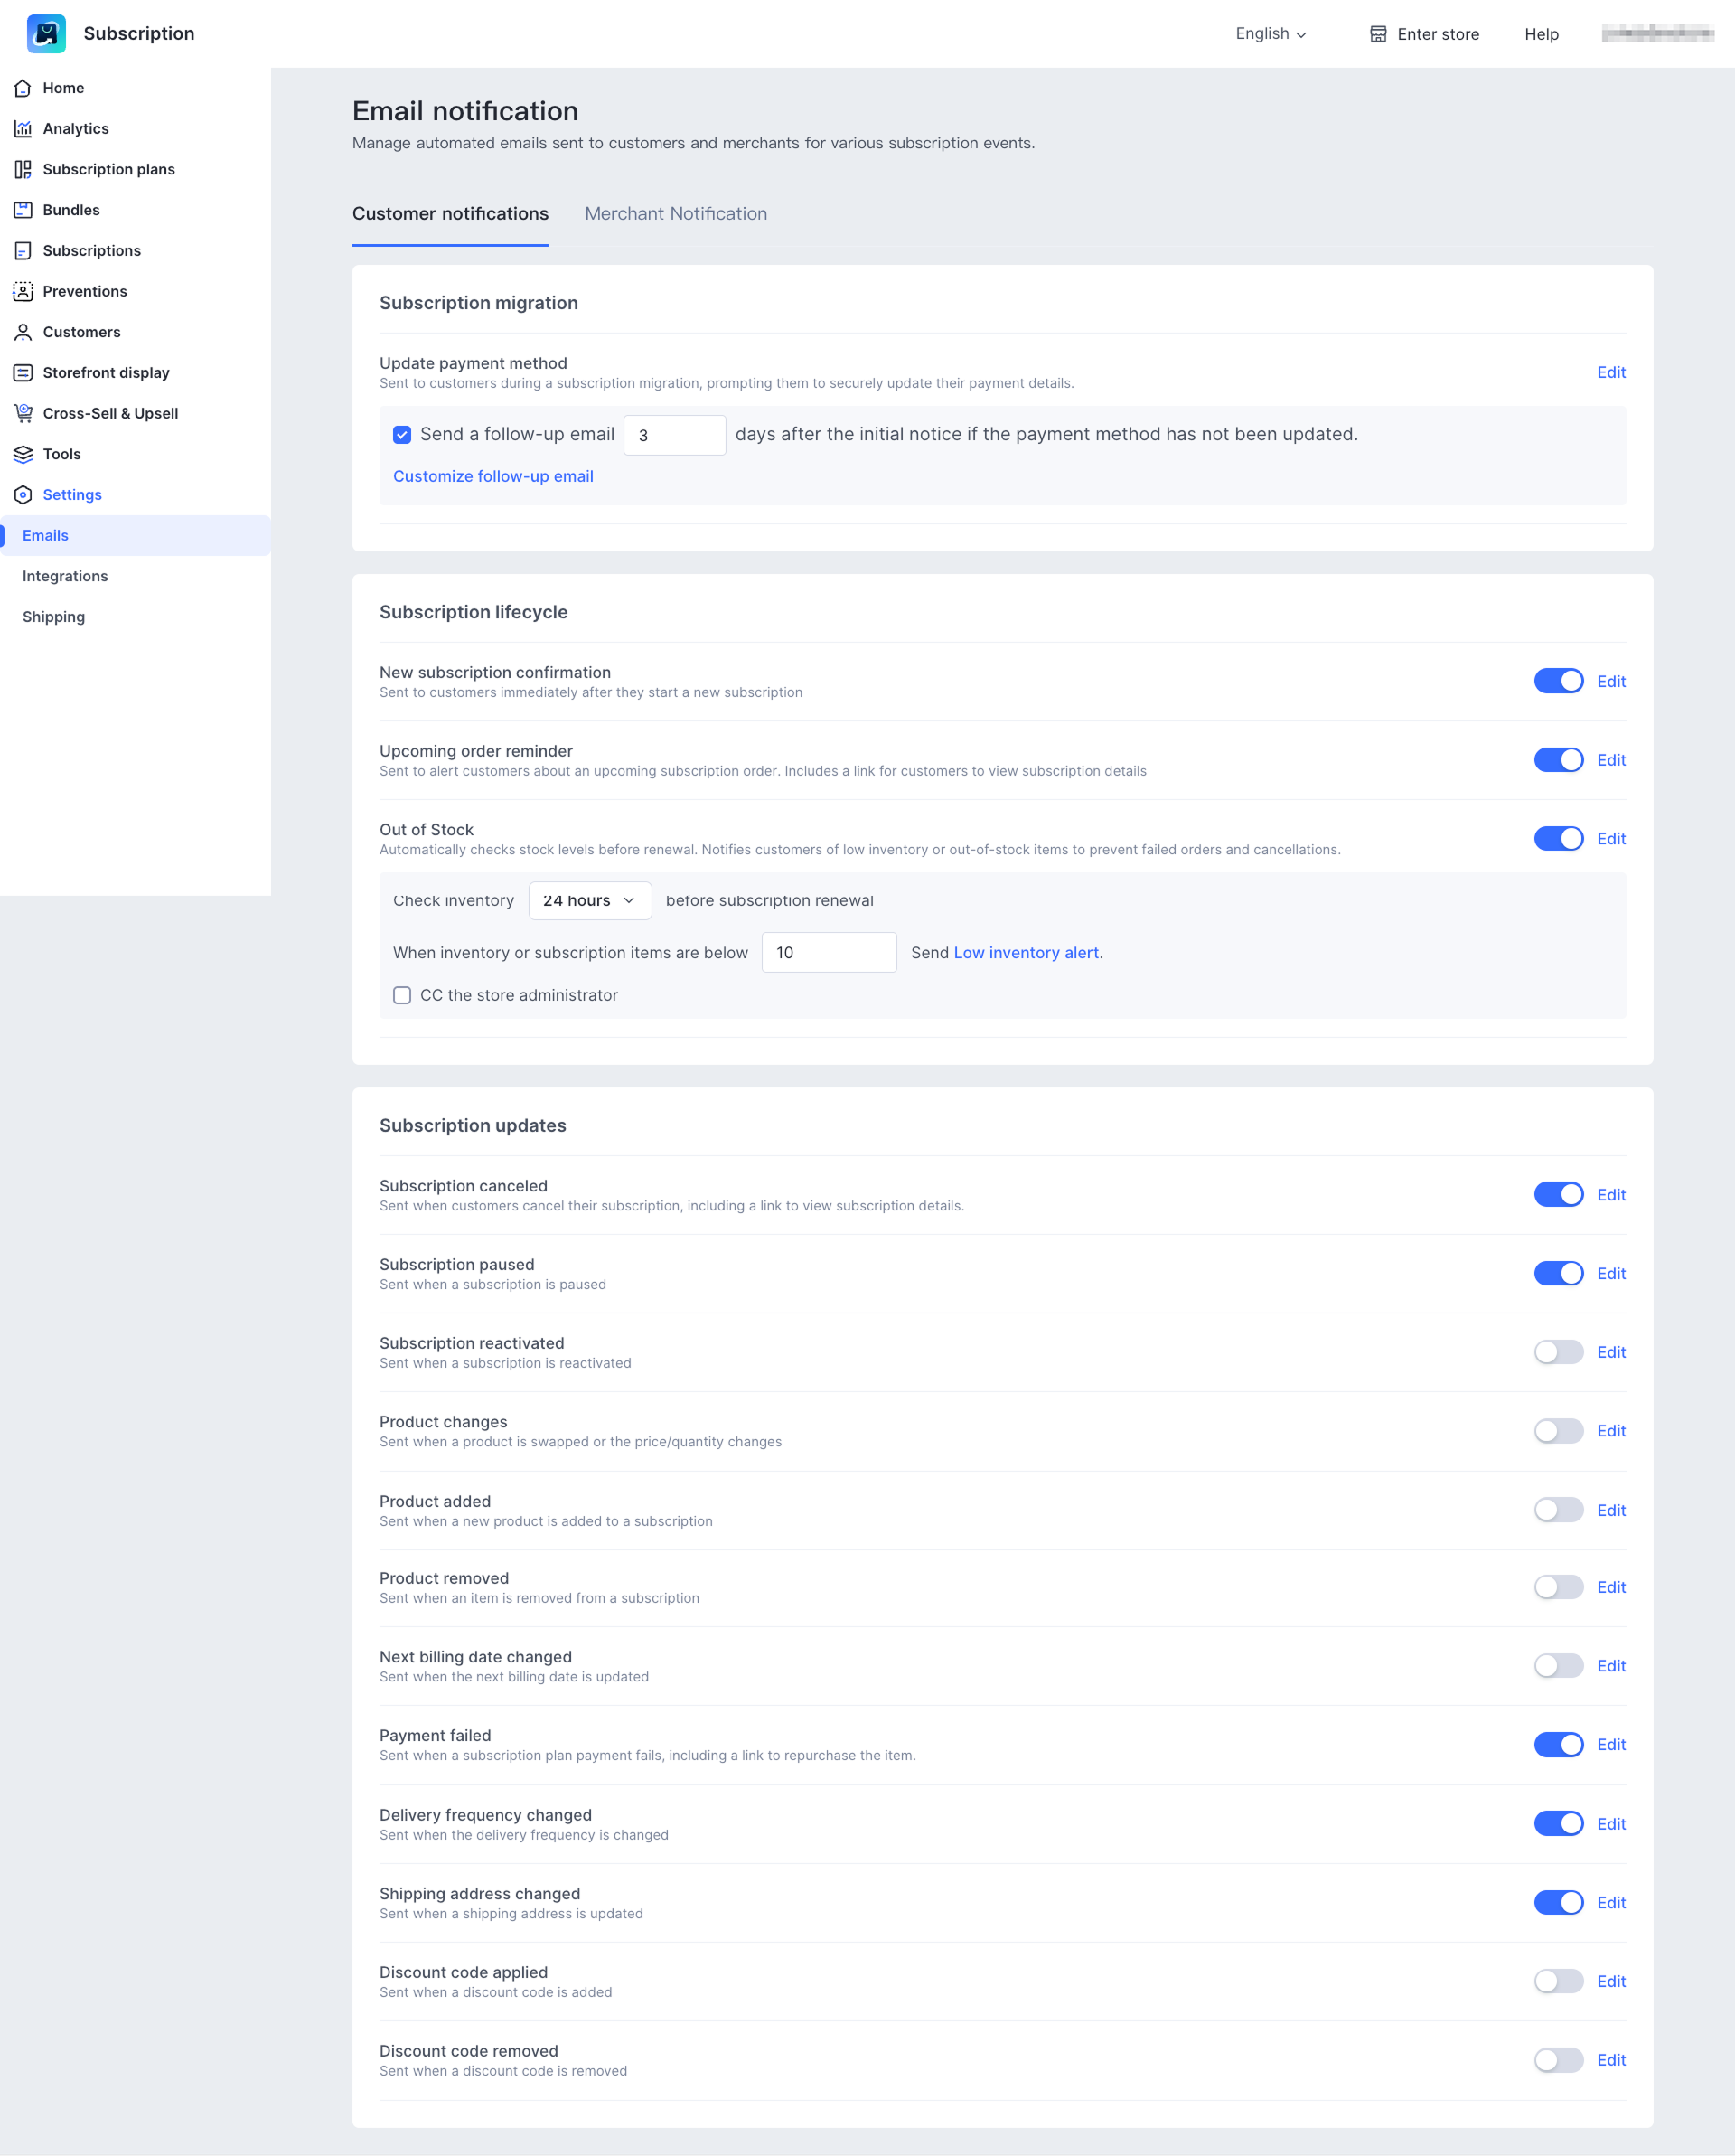The image size is (1735, 2156).
Task: Enable the Subscription reactivated toggle
Action: [x=1557, y=1352]
